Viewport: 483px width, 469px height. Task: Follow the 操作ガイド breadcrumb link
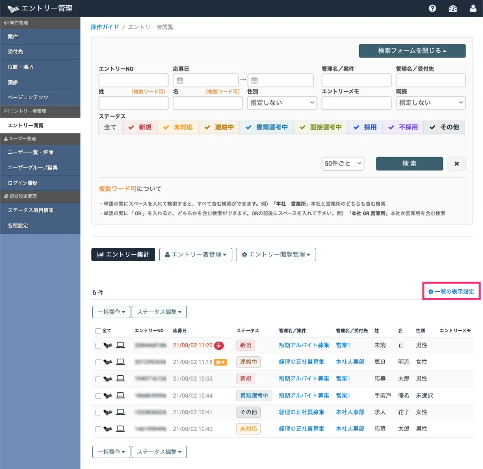[105, 27]
